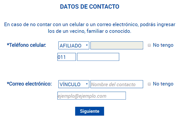
Task: Click the small arrow on VÍNCULO selector
Action: (x=87, y=84)
